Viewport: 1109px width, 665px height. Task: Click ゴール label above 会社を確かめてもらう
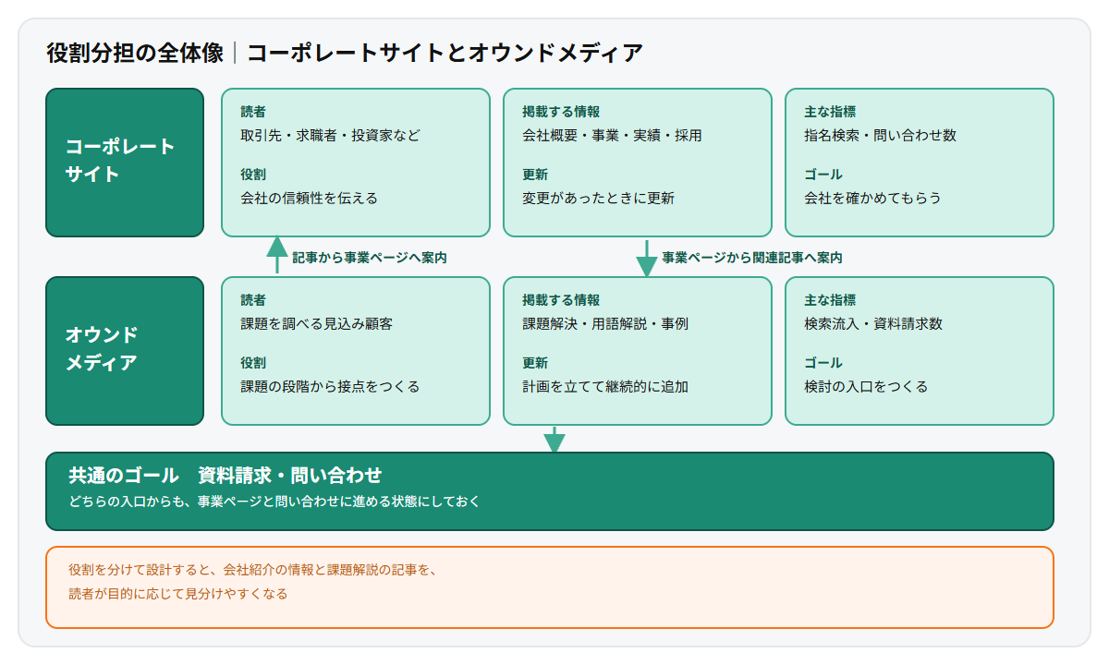pos(823,174)
